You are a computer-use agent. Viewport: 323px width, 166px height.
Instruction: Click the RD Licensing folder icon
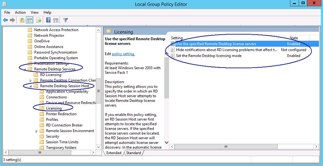pyautogui.click(x=36, y=75)
